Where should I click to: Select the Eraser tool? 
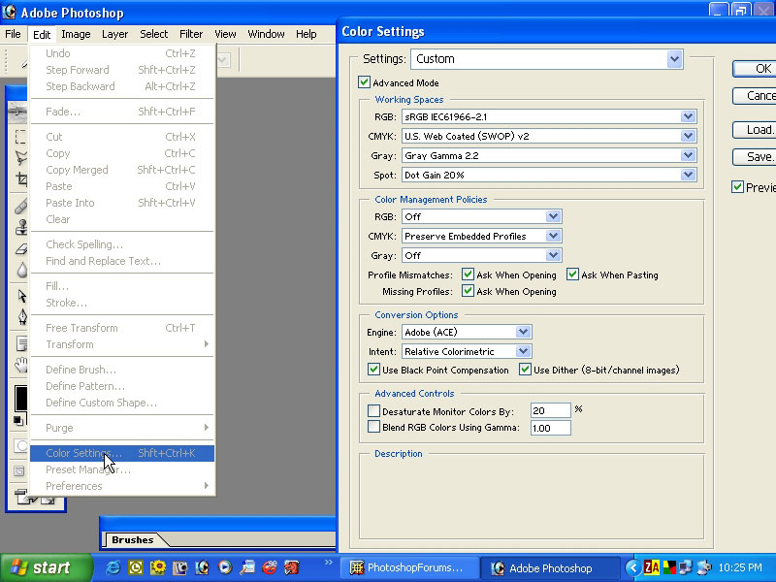(x=21, y=248)
